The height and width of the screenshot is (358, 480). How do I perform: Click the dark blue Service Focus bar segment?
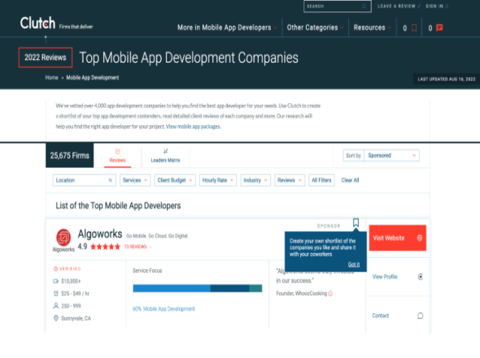(x=230, y=288)
